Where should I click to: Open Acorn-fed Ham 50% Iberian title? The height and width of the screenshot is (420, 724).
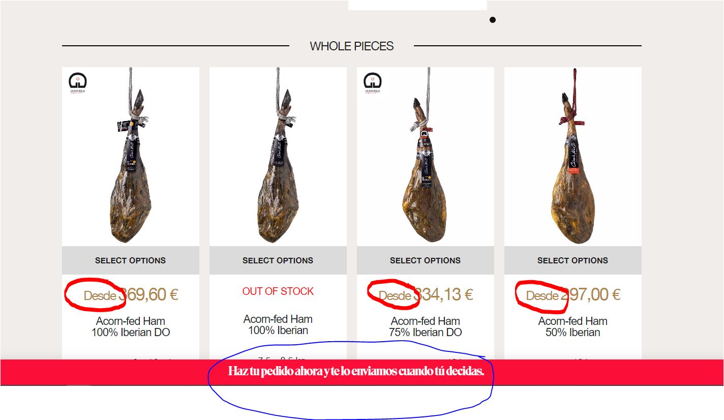click(573, 327)
